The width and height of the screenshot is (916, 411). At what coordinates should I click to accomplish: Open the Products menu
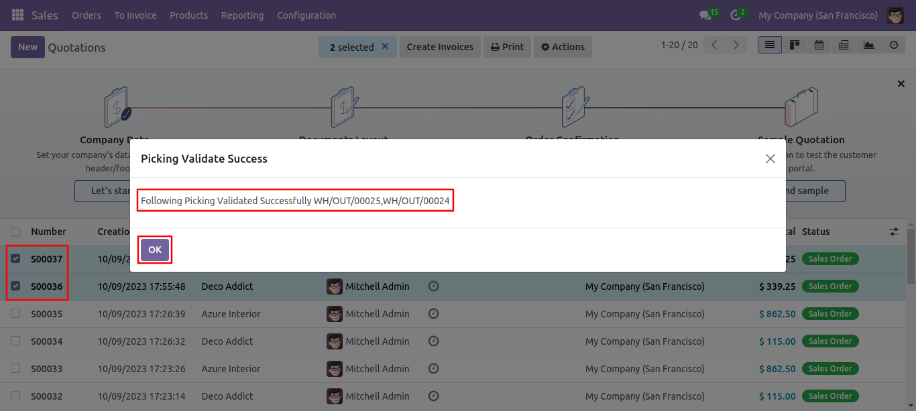coord(188,15)
